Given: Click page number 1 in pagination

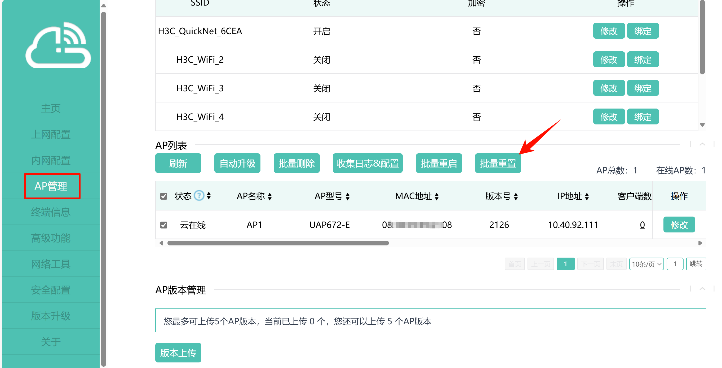Looking at the screenshot, I should [x=565, y=264].
